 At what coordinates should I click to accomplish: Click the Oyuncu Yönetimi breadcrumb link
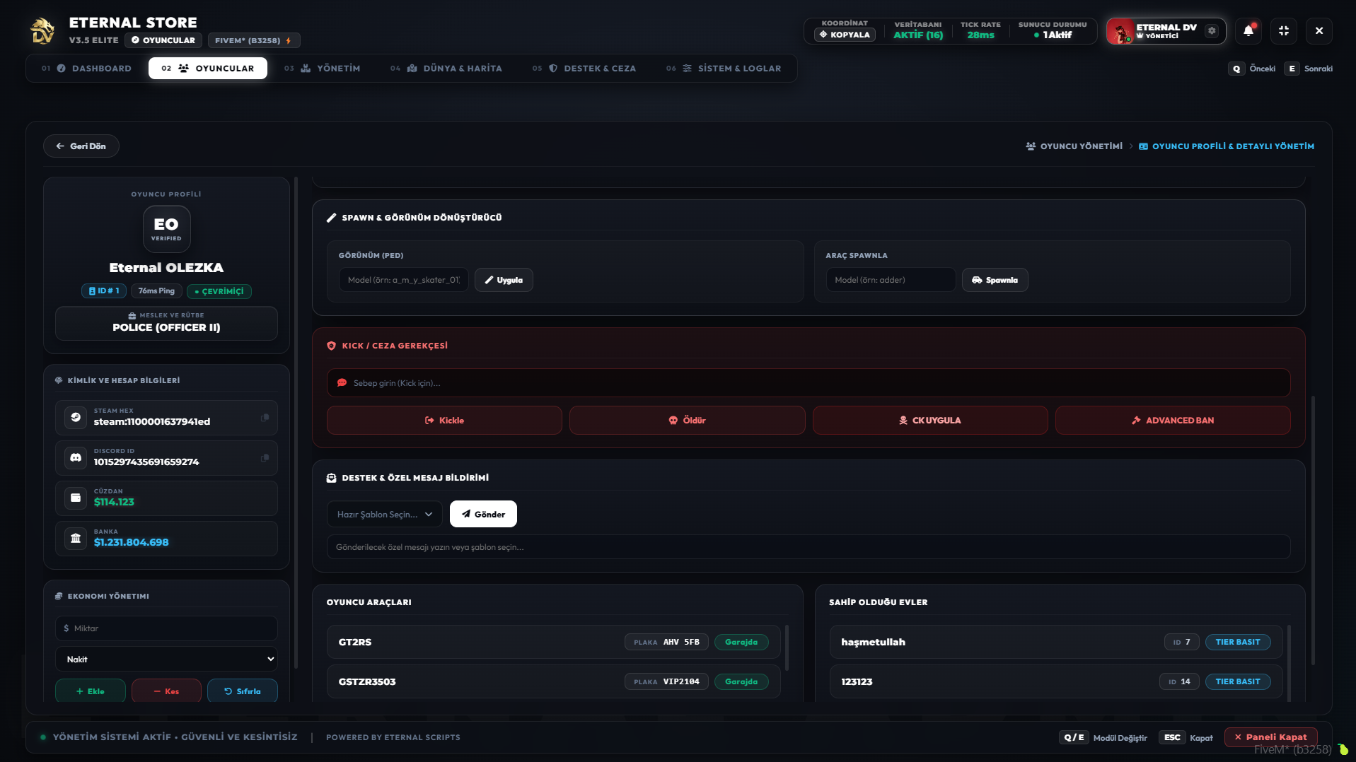[1074, 146]
